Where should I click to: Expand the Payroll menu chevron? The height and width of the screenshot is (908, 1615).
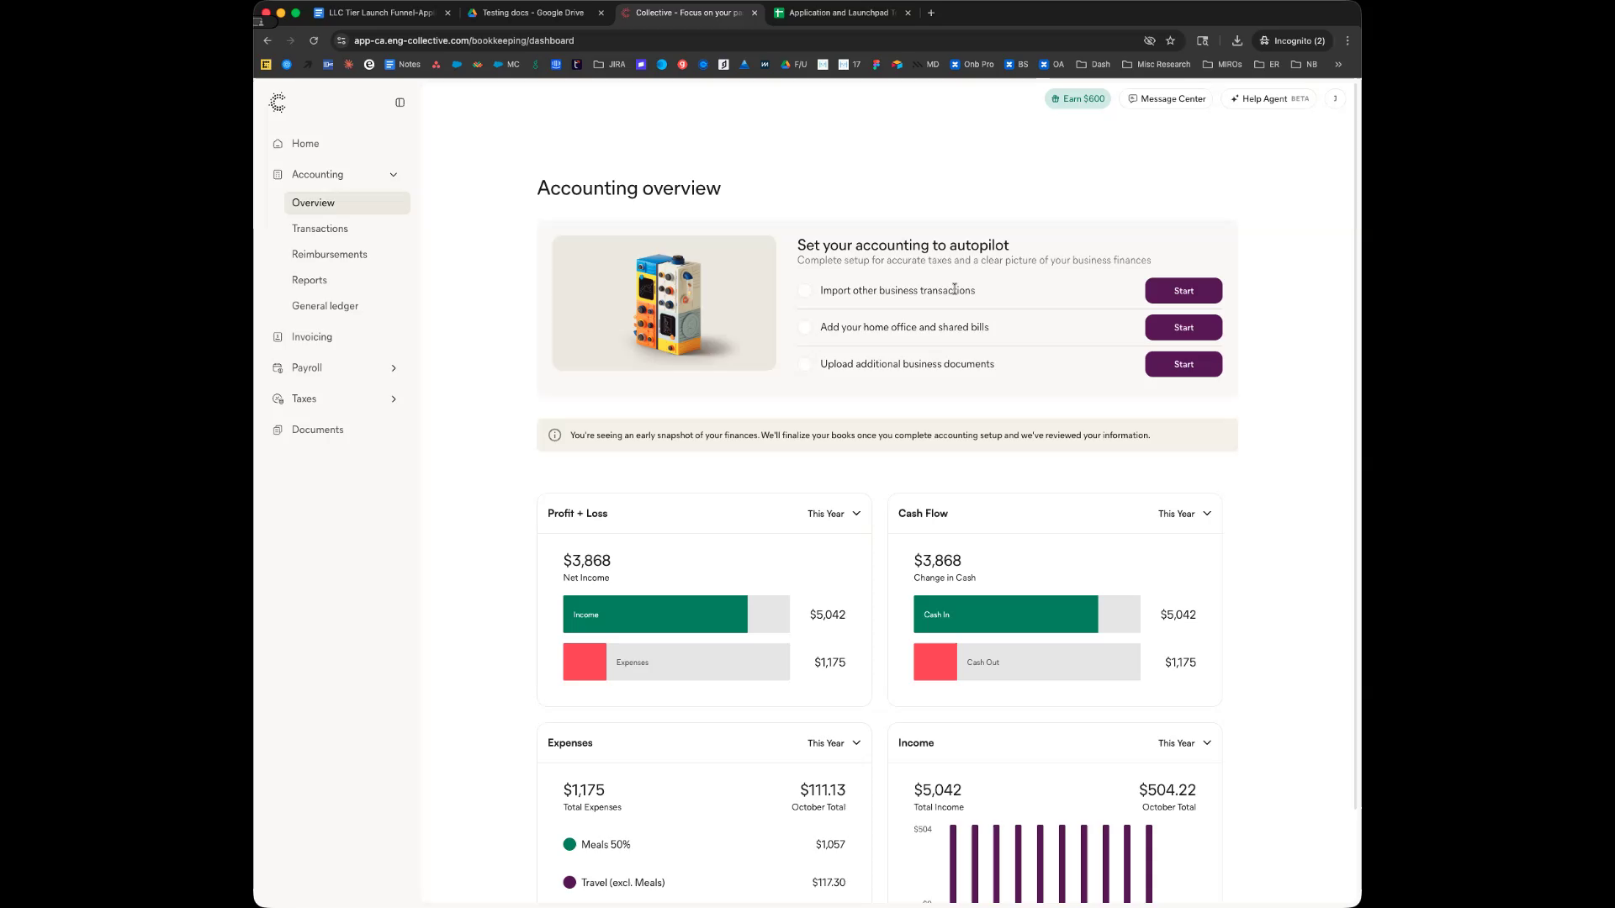[394, 368]
